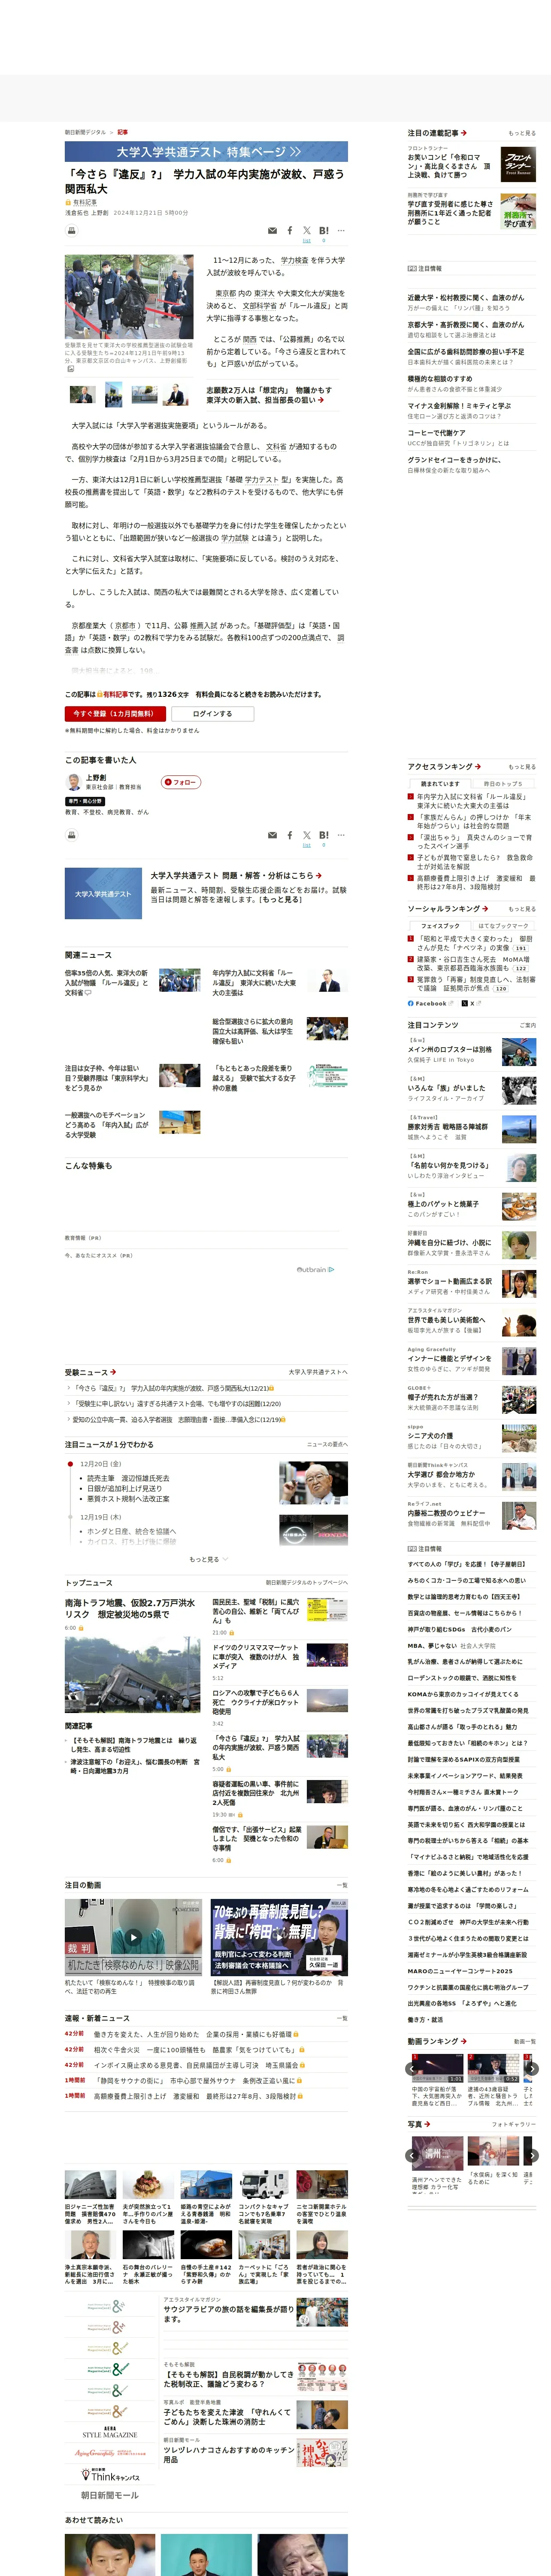Click the 専門・関心分野 tag
The height and width of the screenshot is (2576, 551).
pyautogui.click(x=85, y=801)
